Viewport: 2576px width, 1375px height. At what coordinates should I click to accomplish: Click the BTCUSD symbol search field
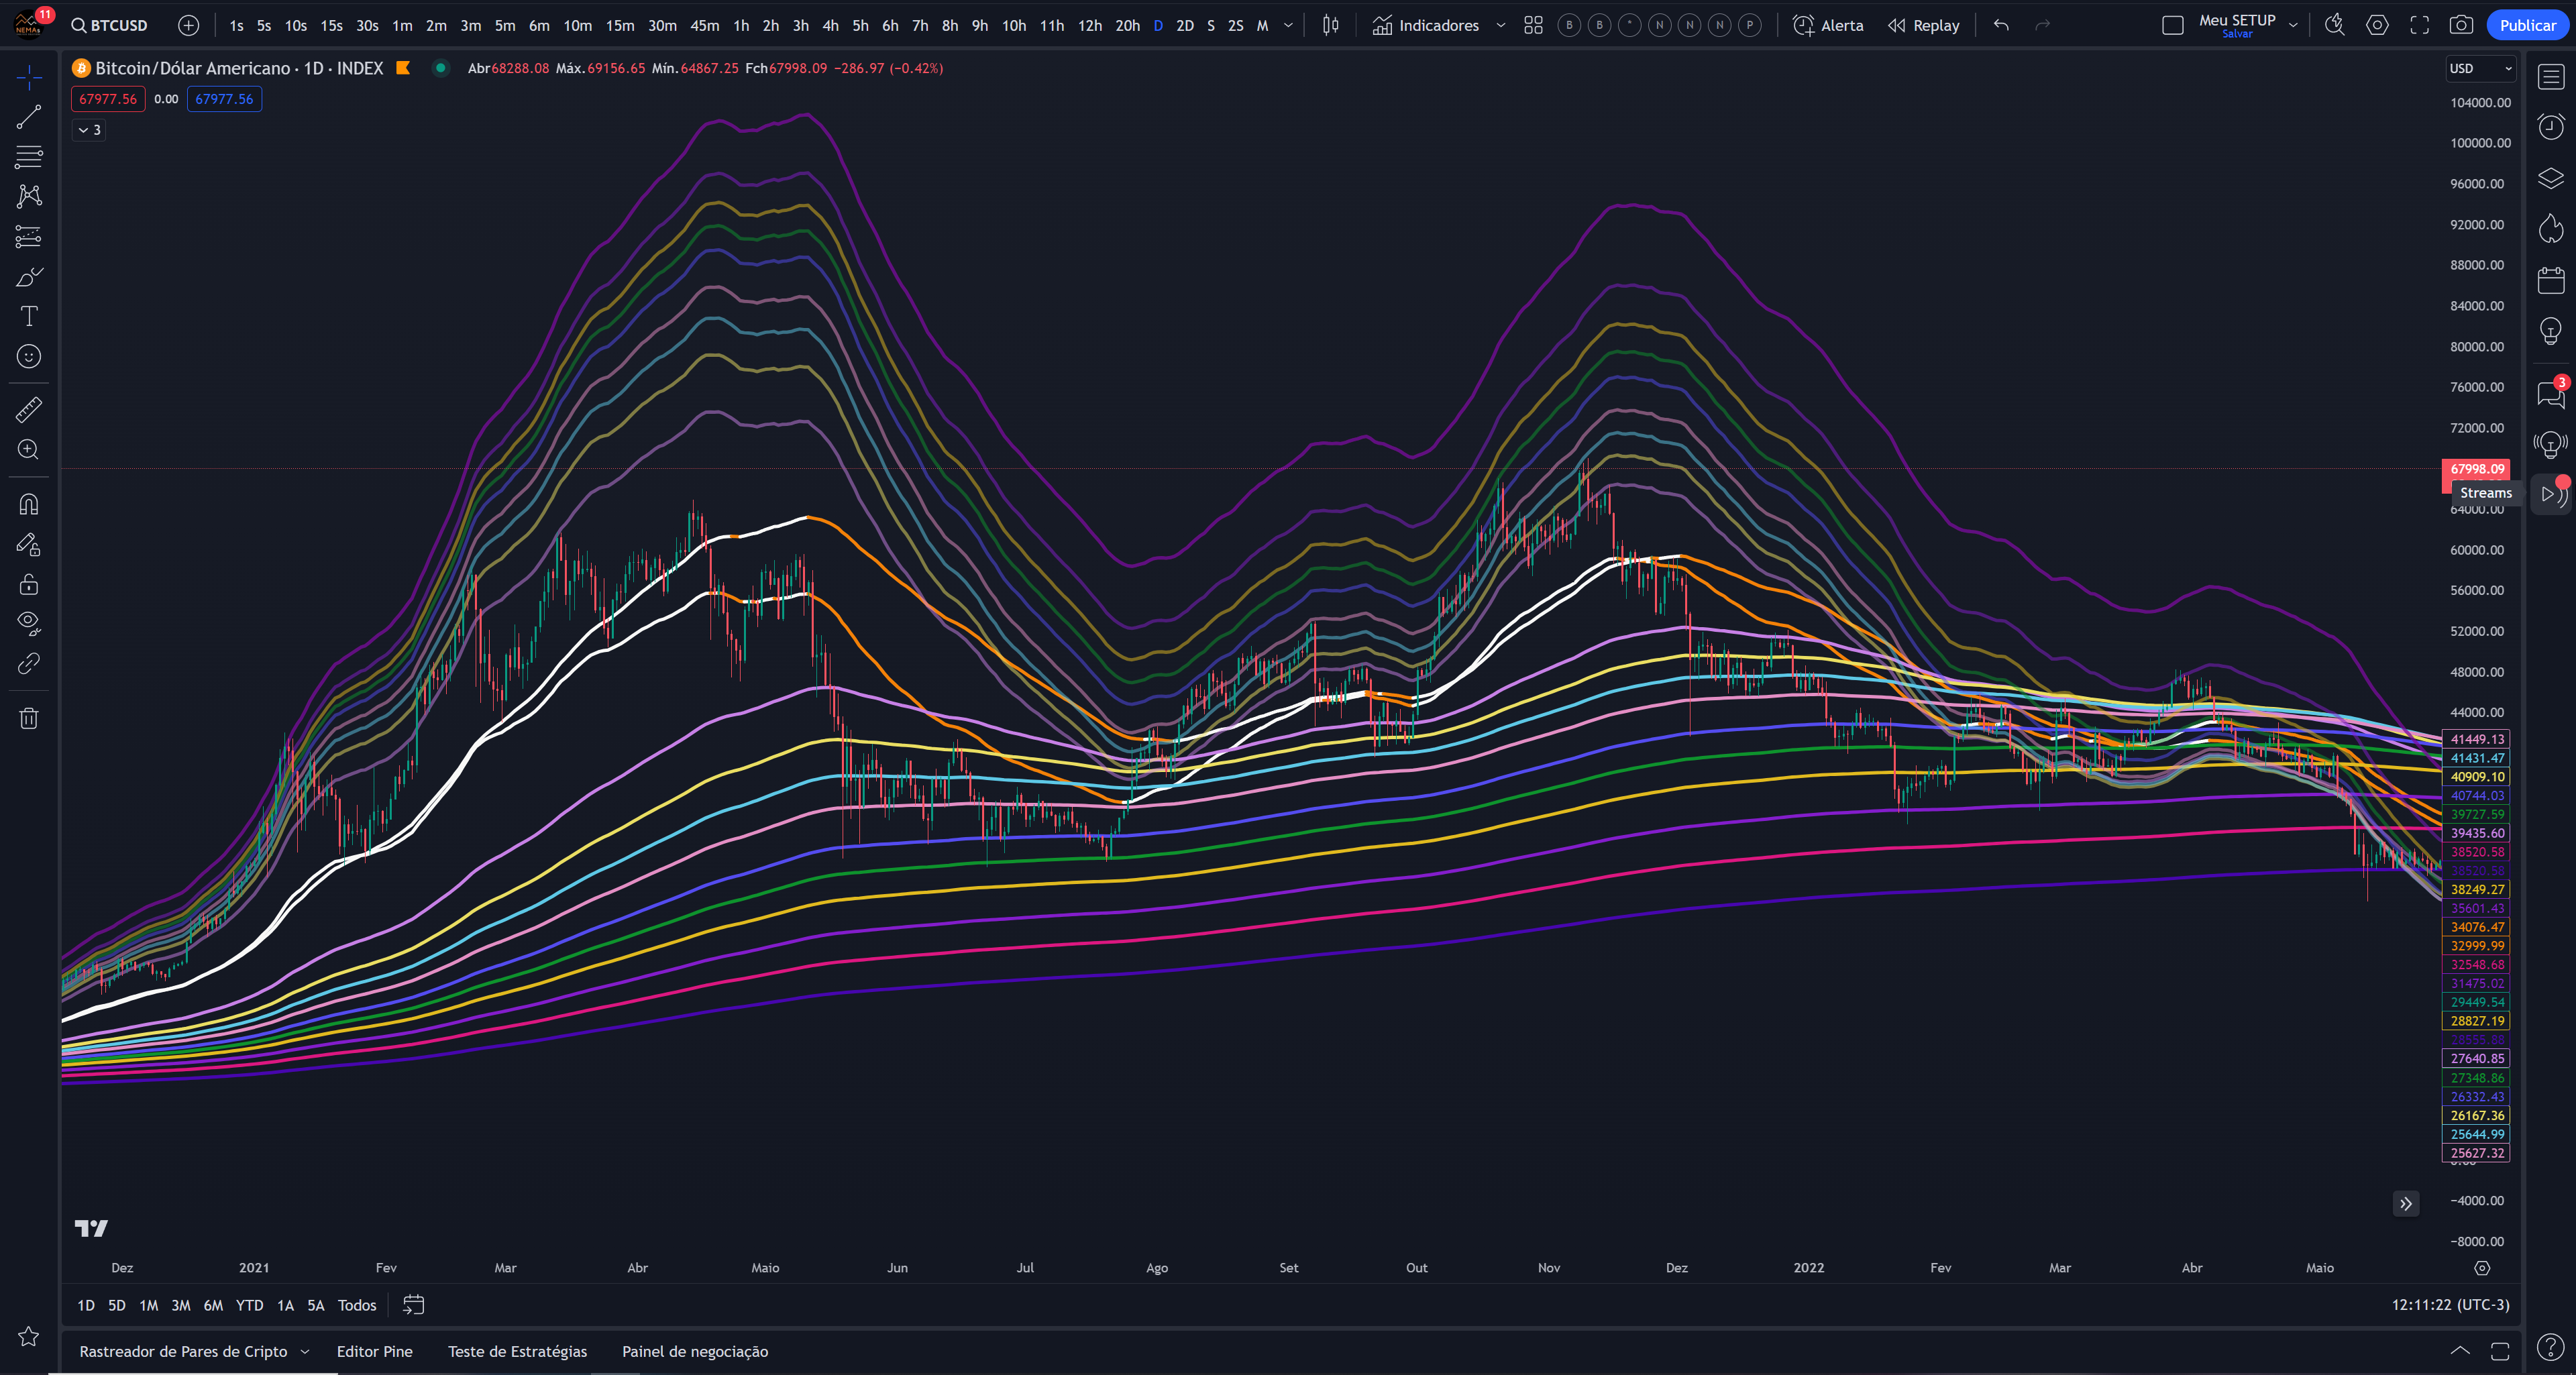click(x=110, y=25)
